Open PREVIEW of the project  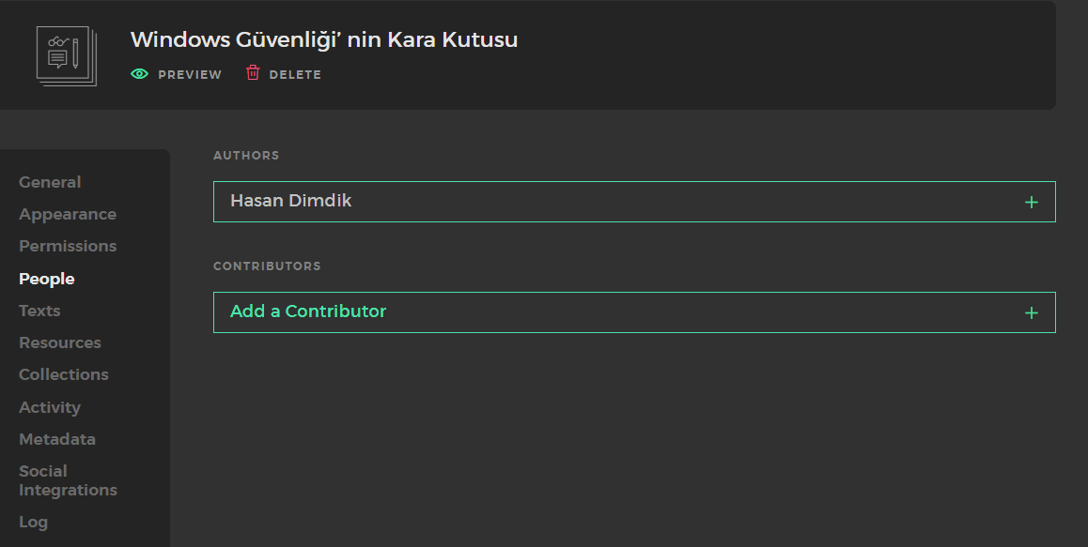click(190, 74)
